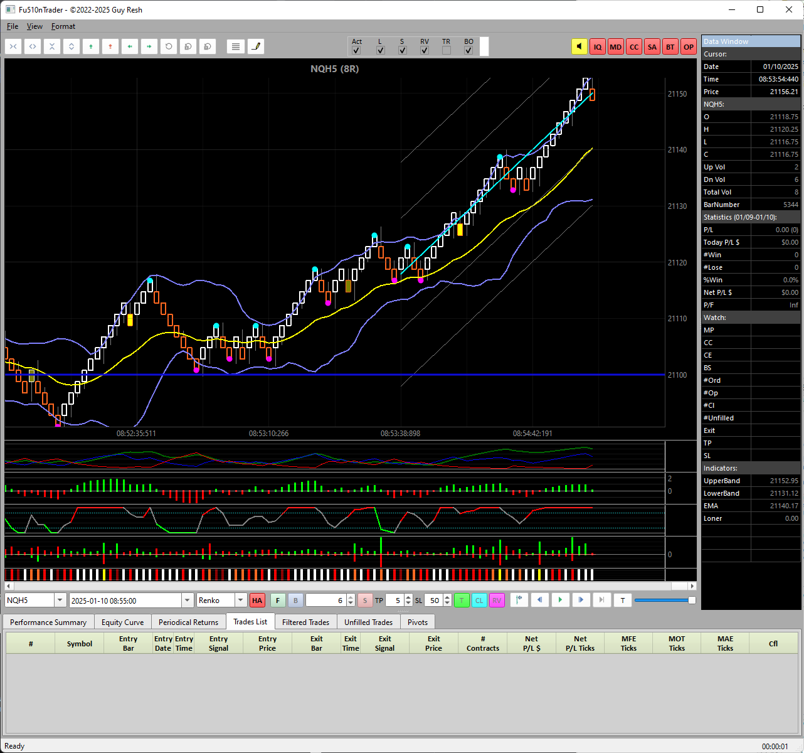Screen dimensions: 804x753
Task: Select the pencil drawing tool
Action: 256,46
